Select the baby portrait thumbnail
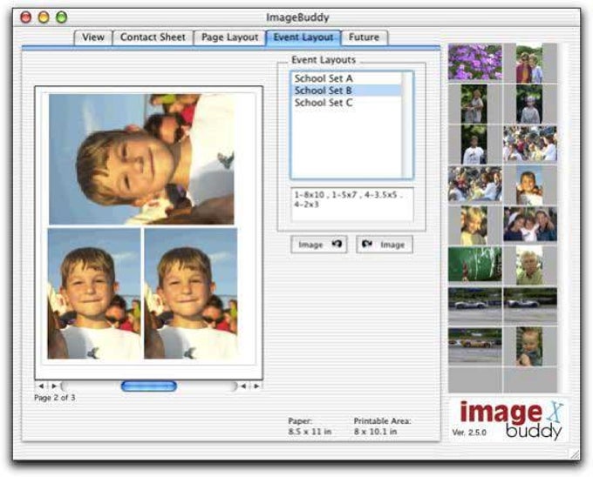 click(529, 346)
